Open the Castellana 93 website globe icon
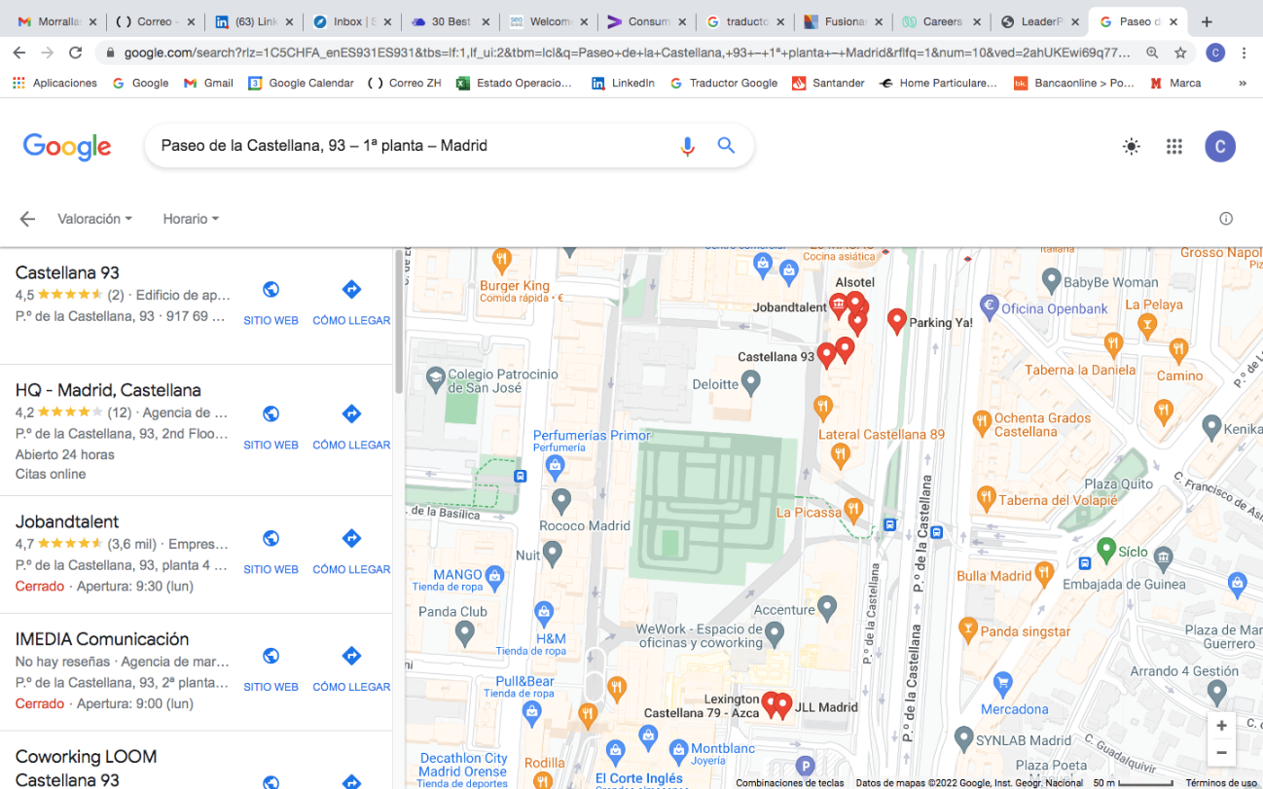This screenshot has width=1263, height=789. (x=271, y=289)
